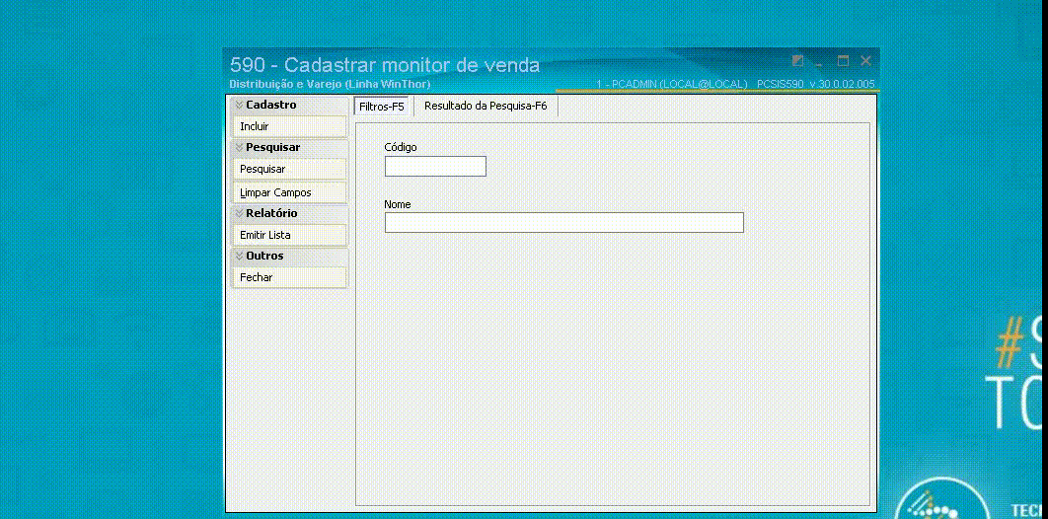This screenshot has width=1048, height=519.
Task: Close the routine with Fechar button
Action: (x=289, y=277)
